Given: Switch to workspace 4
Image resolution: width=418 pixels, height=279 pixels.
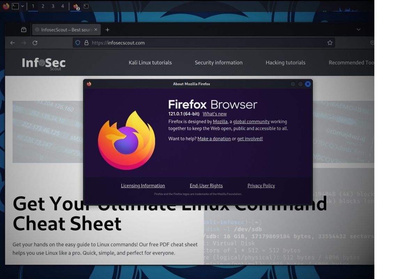Looking at the screenshot, I should pos(63,6).
